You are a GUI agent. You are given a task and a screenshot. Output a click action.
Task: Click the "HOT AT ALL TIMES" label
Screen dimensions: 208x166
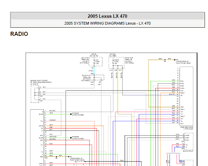[x=113, y=55]
